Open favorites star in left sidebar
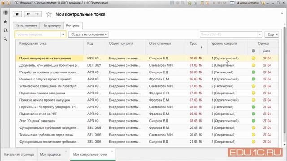Screen dimensions: 287x161 pyautogui.click(x=5, y=22)
